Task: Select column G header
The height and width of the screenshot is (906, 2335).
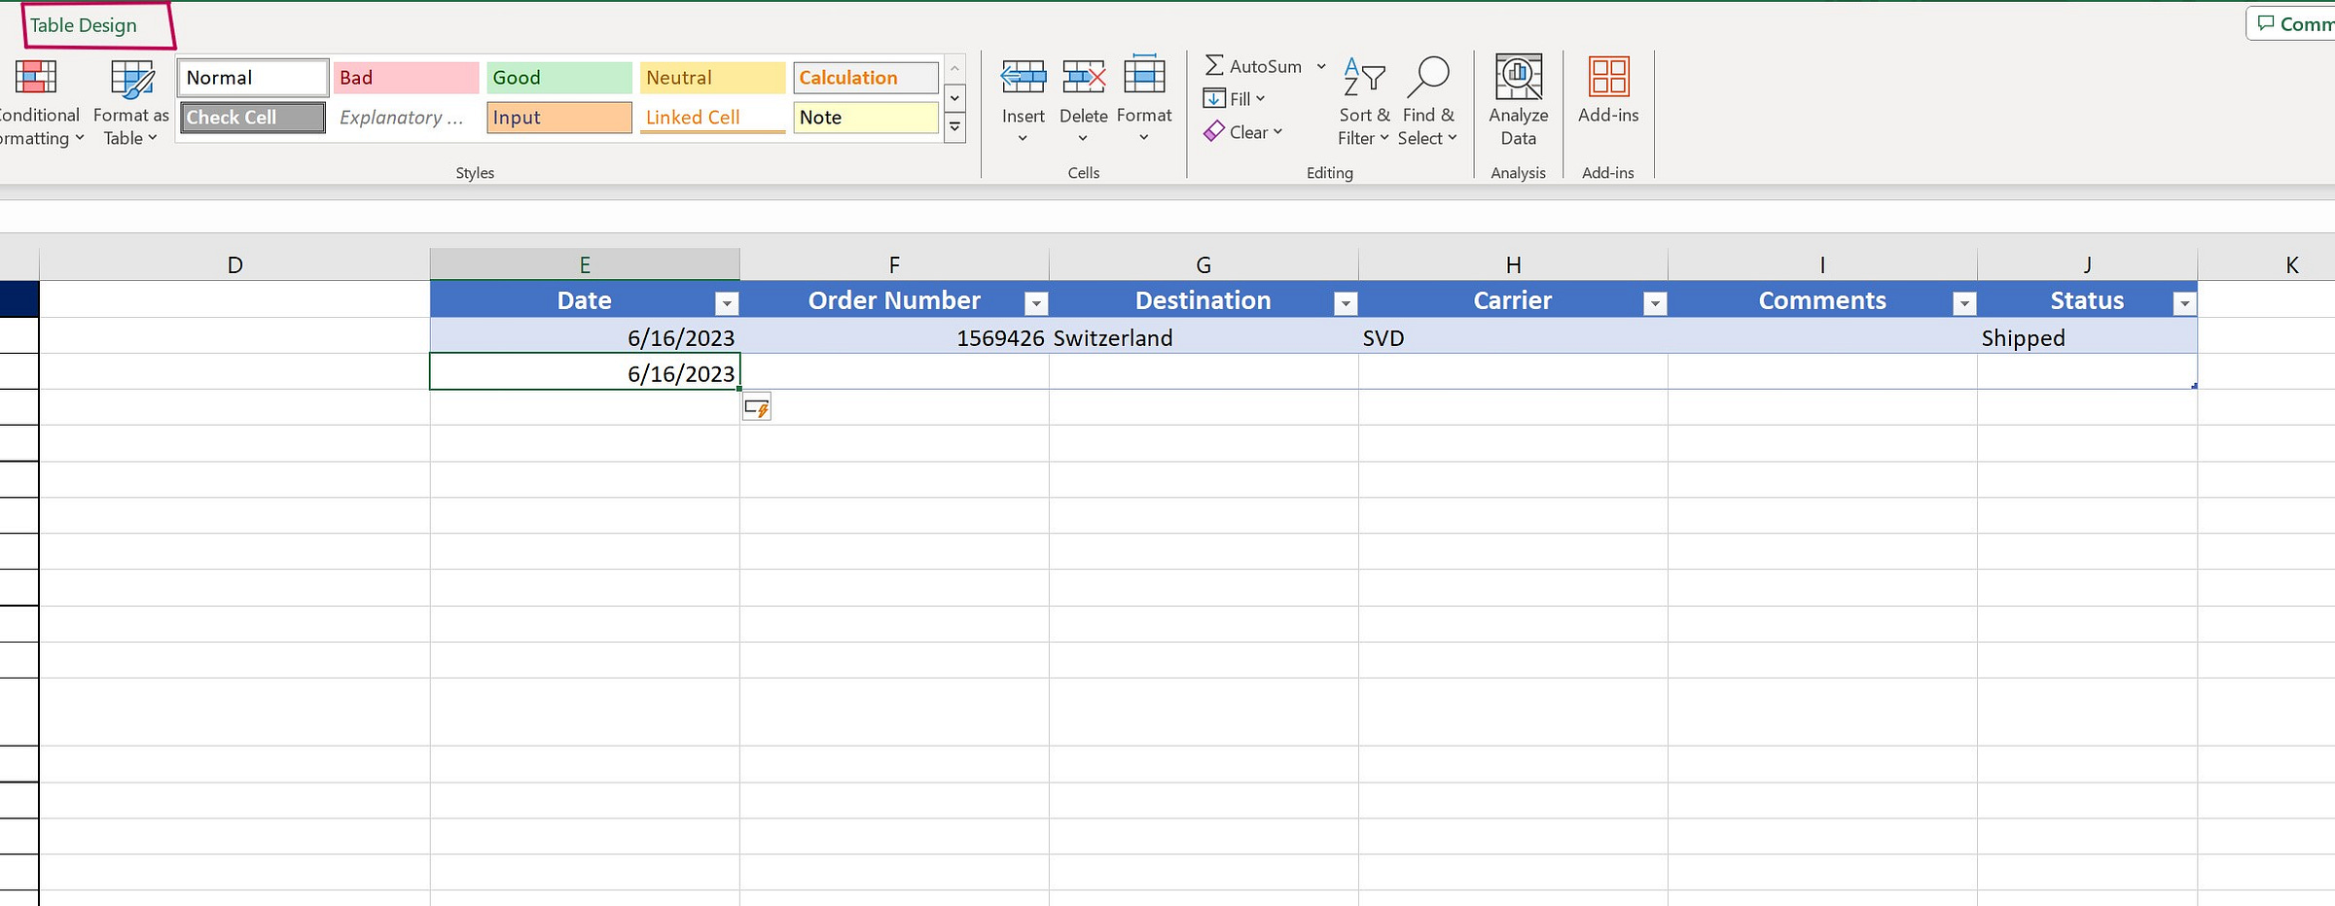Action: pyautogui.click(x=1203, y=264)
